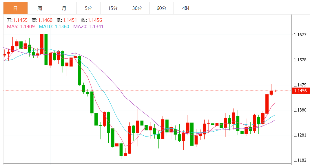Screen dimensions: 310x165
Task: Select the 日 daily chart tab
Action: (x=15, y=8)
